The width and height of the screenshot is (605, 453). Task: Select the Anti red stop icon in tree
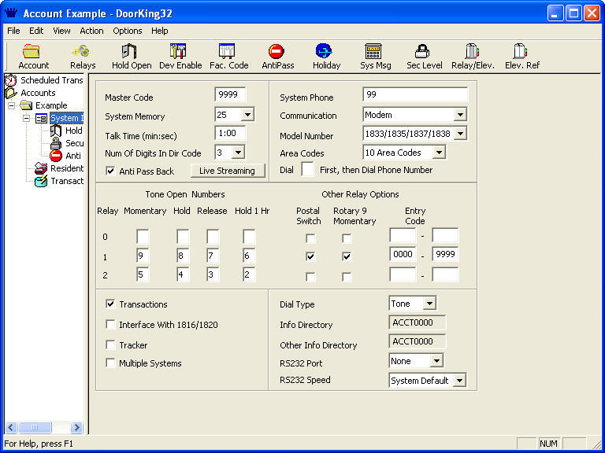[57, 156]
